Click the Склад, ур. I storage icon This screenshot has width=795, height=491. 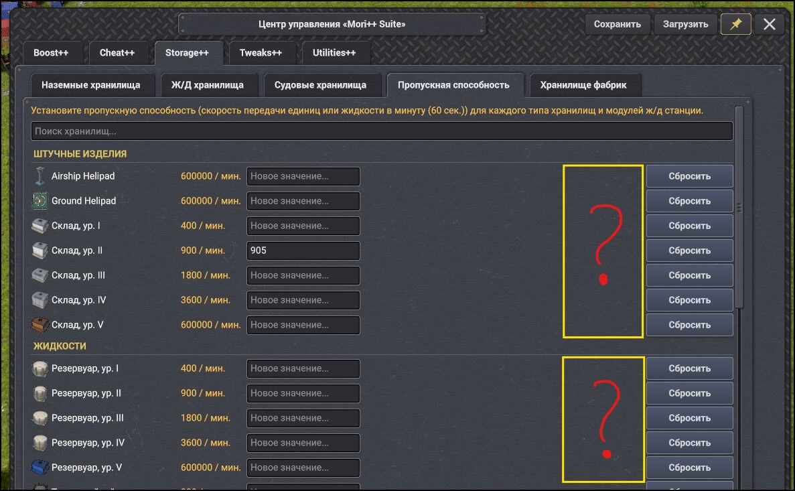pos(40,226)
